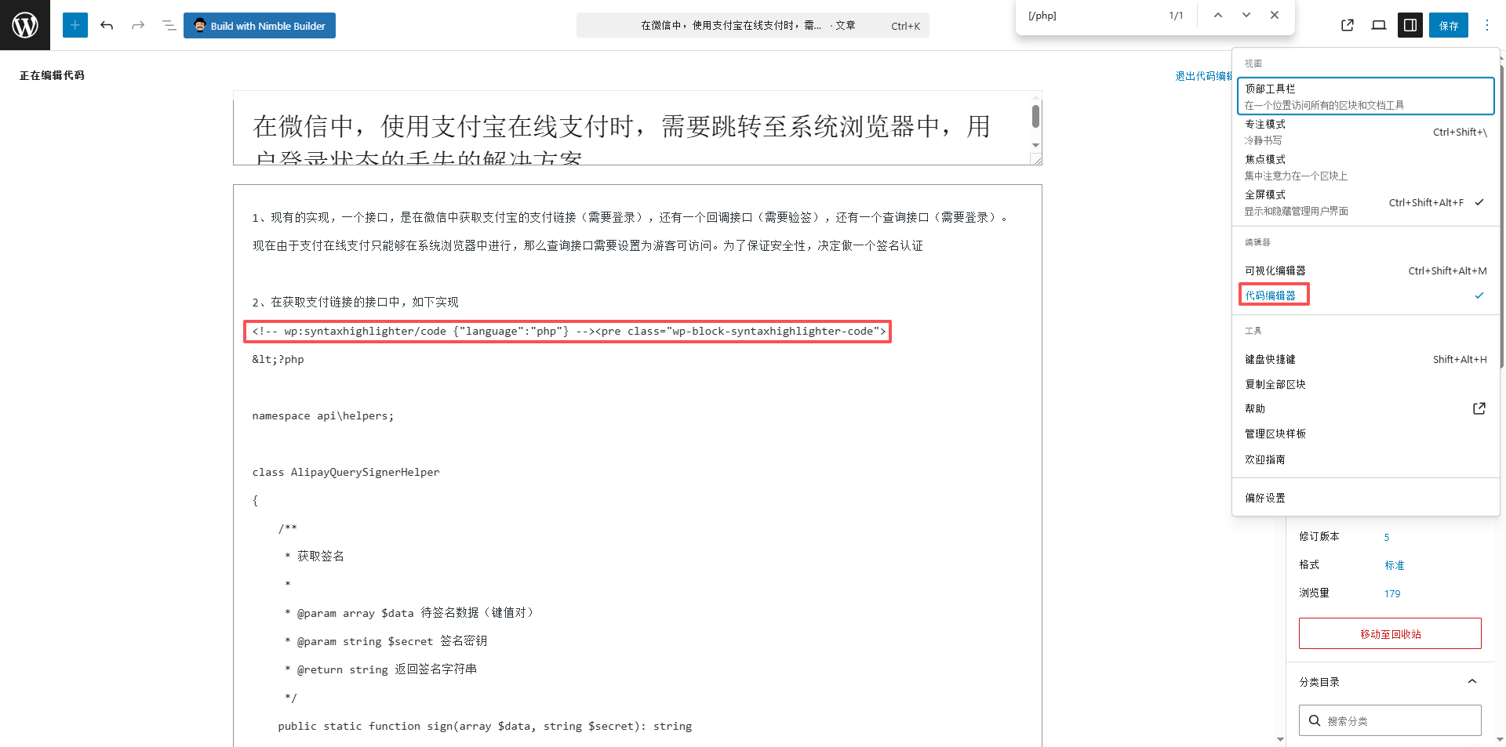Click the 'public static function sign' line
This screenshot has width=1506, height=747.
point(485,727)
